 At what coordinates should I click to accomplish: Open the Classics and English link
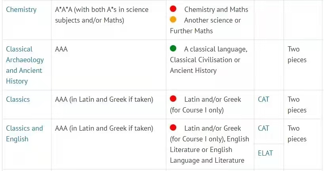click(25, 133)
